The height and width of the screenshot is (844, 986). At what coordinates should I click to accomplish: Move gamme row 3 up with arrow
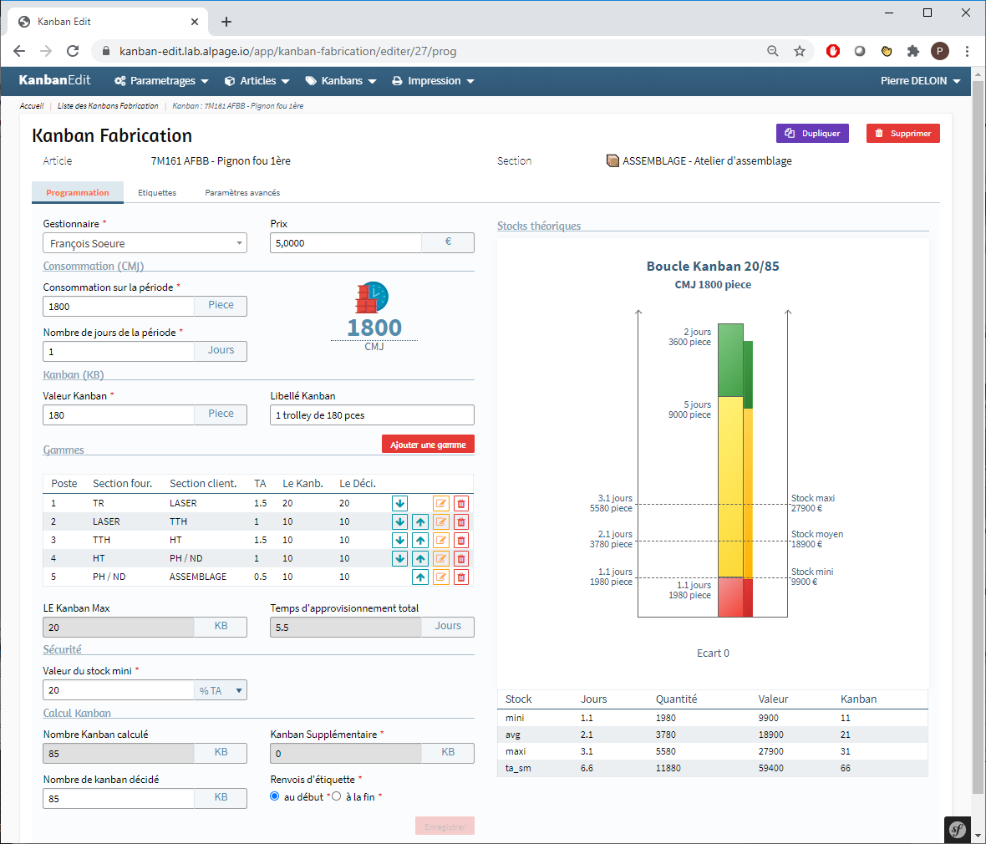click(x=420, y=540)
